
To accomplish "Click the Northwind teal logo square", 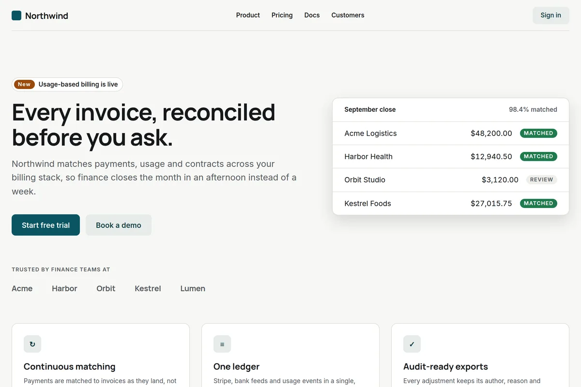I will pyautogui.click(x=16, y=15).
